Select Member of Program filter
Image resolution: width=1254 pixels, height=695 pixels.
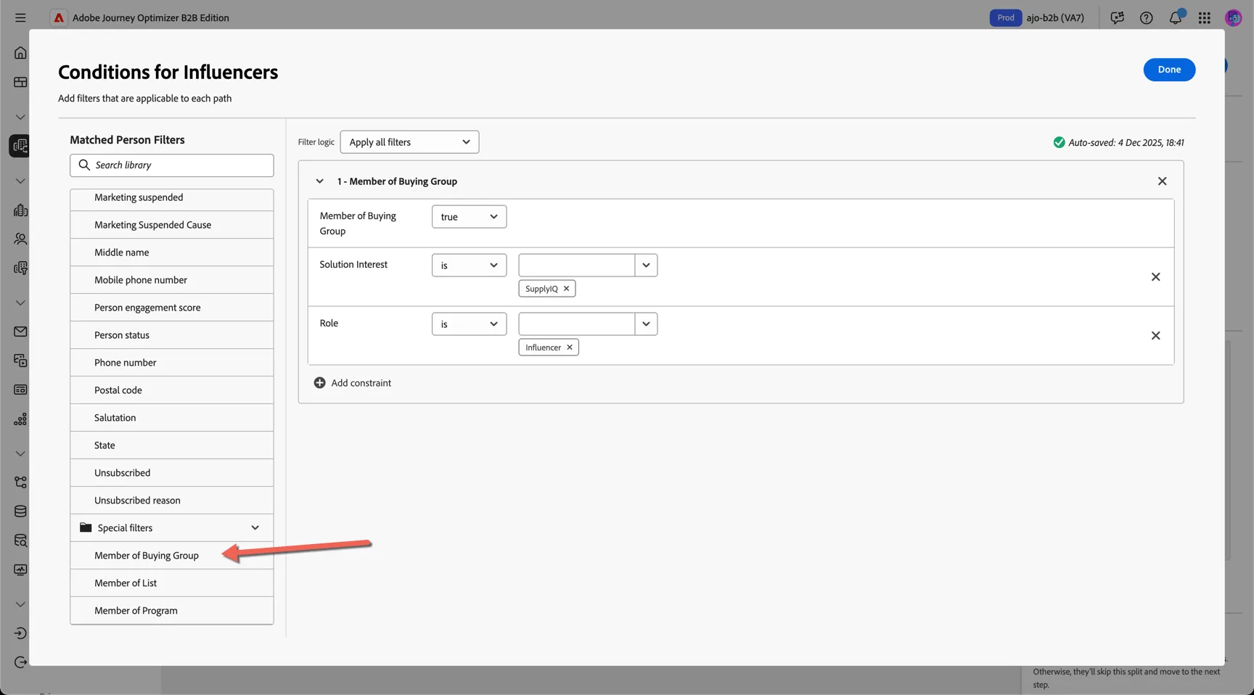[x=172, y=611]
